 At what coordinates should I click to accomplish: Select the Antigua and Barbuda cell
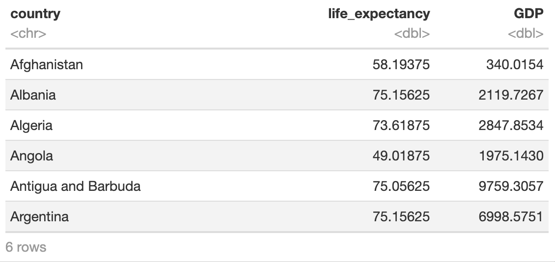pos(76,186)
